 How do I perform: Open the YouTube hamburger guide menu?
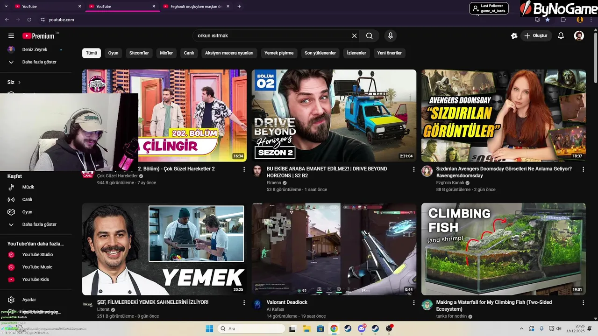[11, 36]
